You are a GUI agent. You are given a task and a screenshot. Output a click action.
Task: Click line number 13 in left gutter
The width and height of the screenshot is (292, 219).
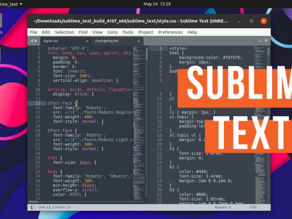click(37, 103)
